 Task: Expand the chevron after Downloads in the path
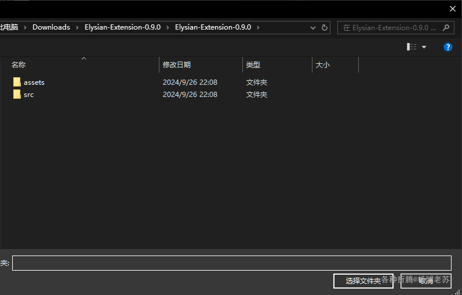pyautogui.click(x=77, y=27)
